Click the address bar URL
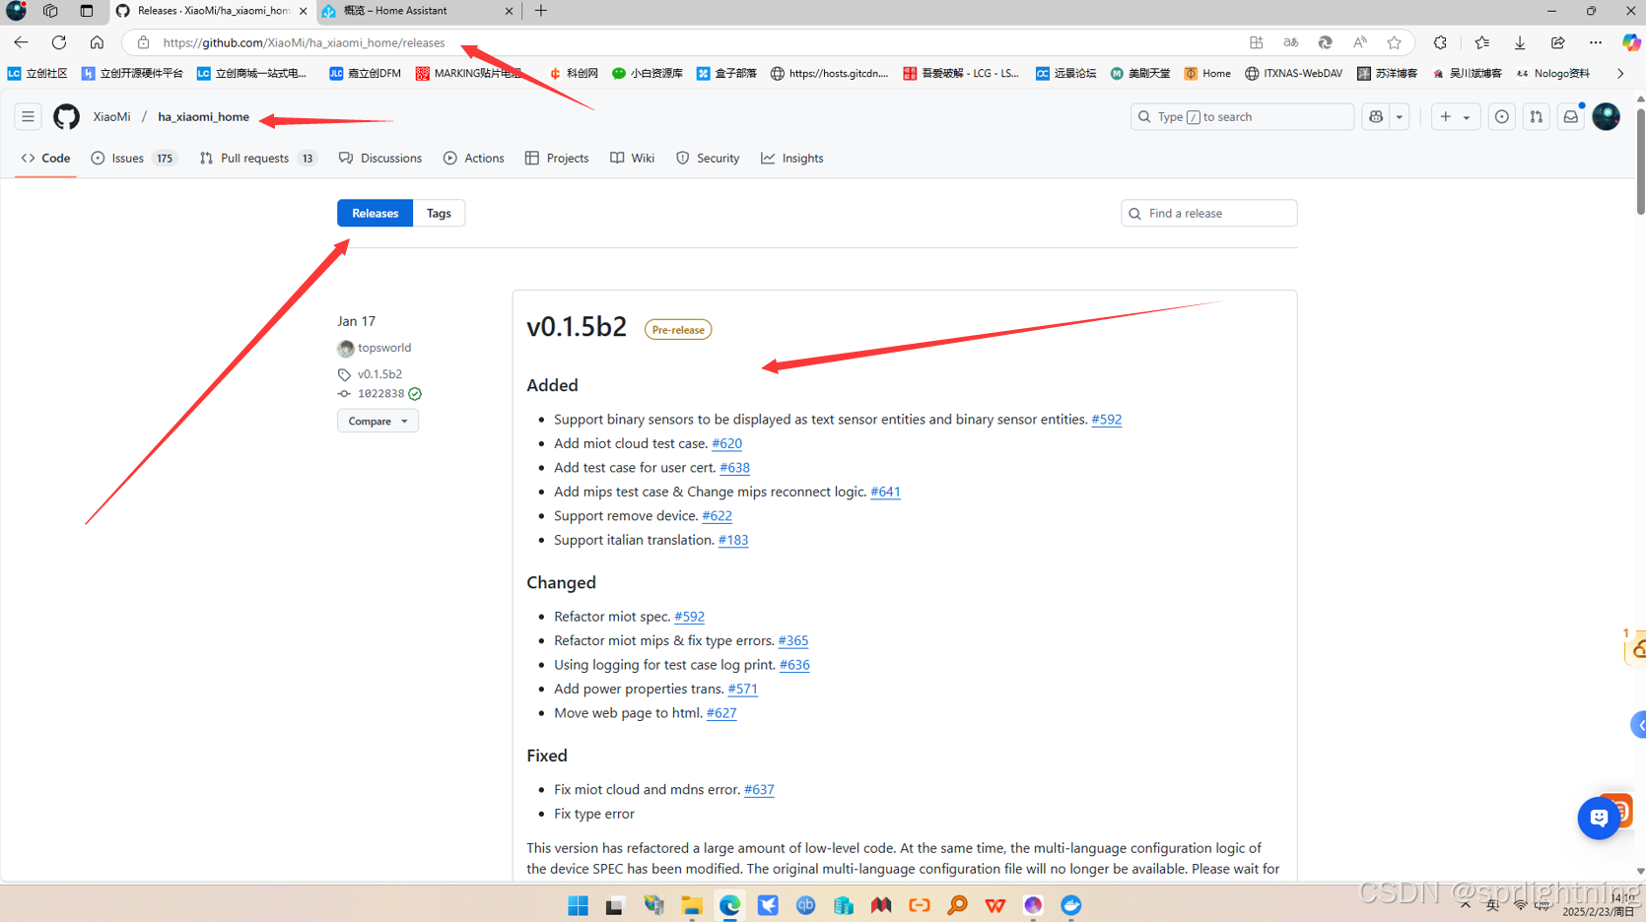Screen dimensions: 1646x922 [304, 42]
